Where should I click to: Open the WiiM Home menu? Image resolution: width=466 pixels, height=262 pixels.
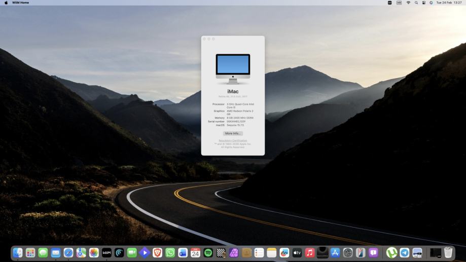[x=20, y=3]
